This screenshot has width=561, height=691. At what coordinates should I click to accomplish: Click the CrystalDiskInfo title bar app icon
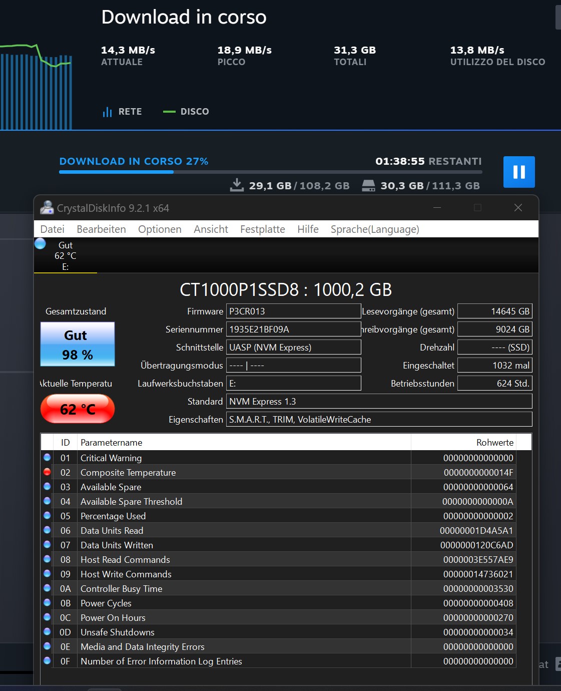pyautogui.click(x=47, y=207)
